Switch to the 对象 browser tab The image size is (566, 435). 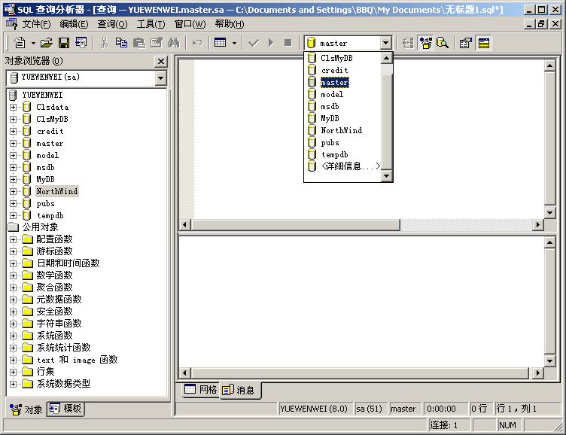pyautogui.click(x=26, y=409)
